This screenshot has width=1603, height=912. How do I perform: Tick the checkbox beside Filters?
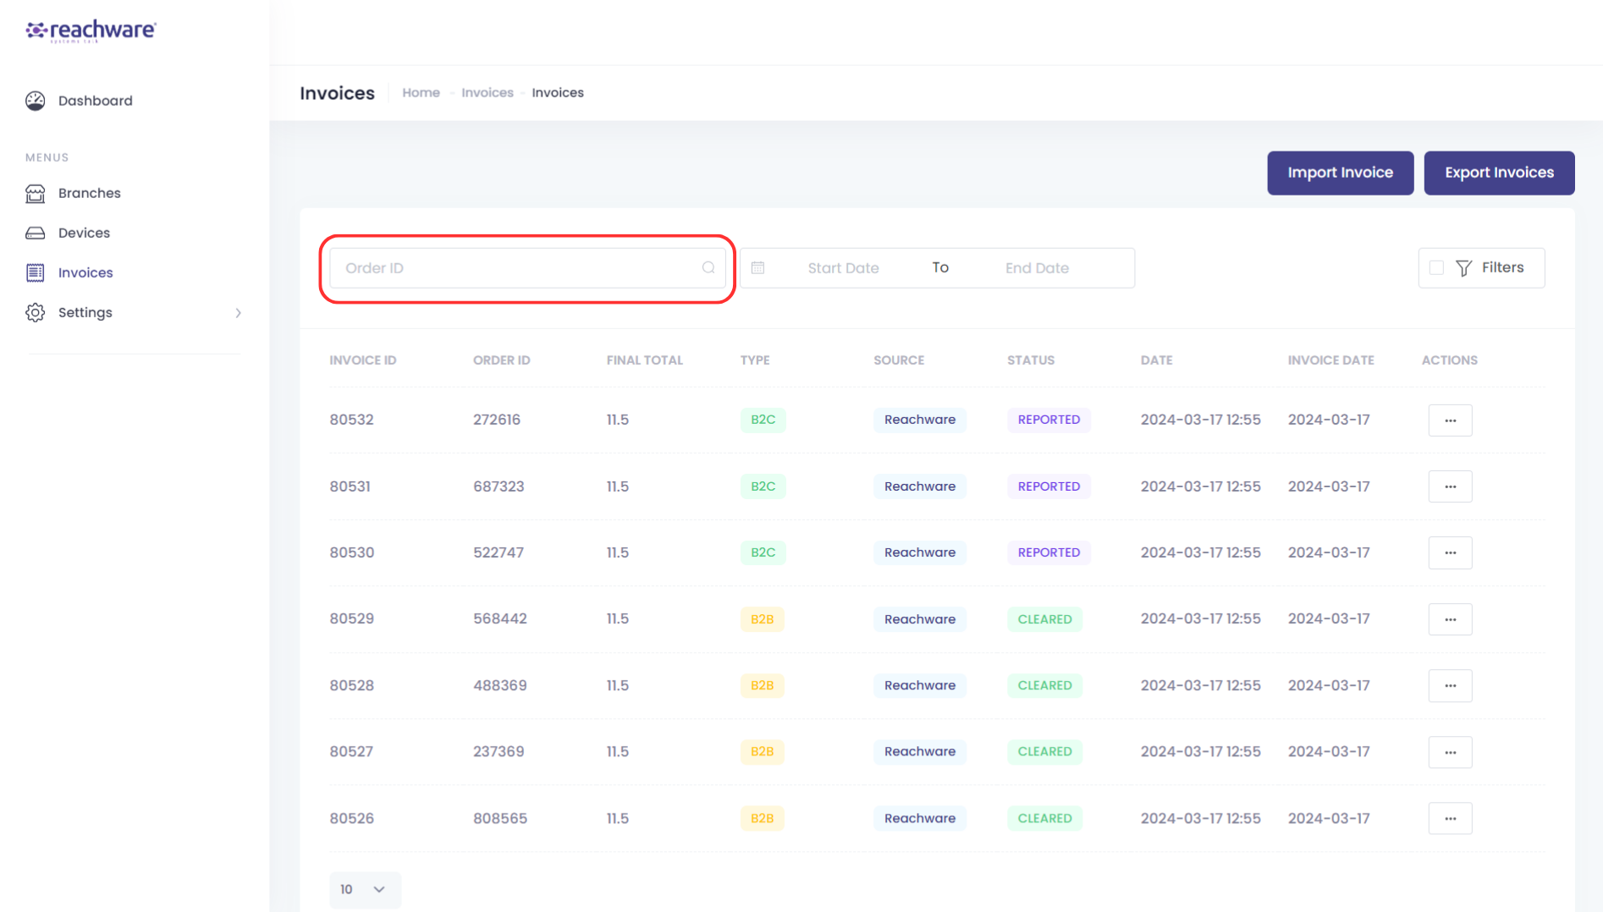point(1436,268)
